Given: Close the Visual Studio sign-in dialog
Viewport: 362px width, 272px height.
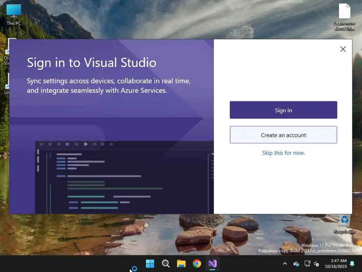Looking at the screenshot, I should click(343, 49).
